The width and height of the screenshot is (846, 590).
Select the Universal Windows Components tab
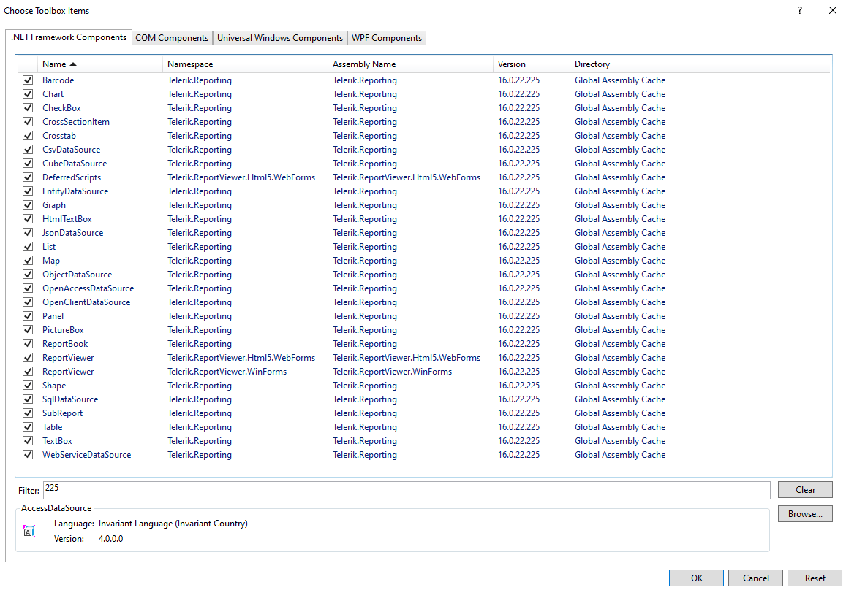coord(279,37)
